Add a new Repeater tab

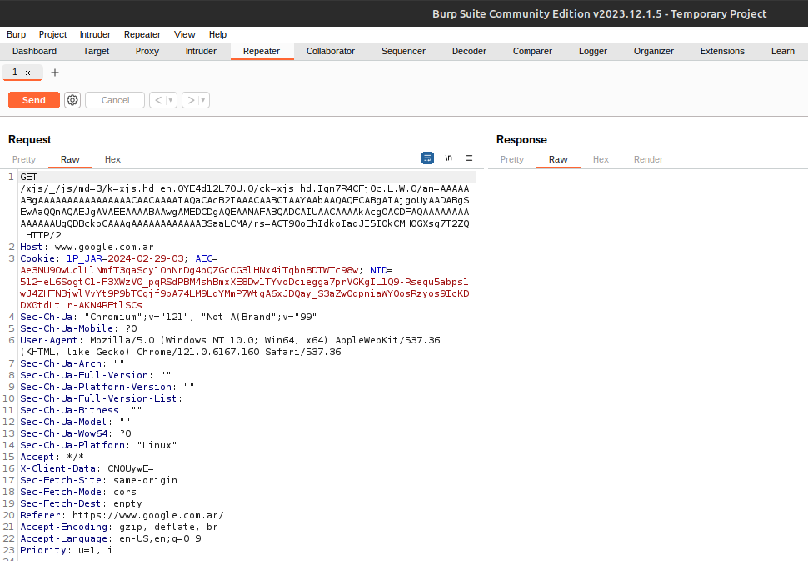coord(55,73)
